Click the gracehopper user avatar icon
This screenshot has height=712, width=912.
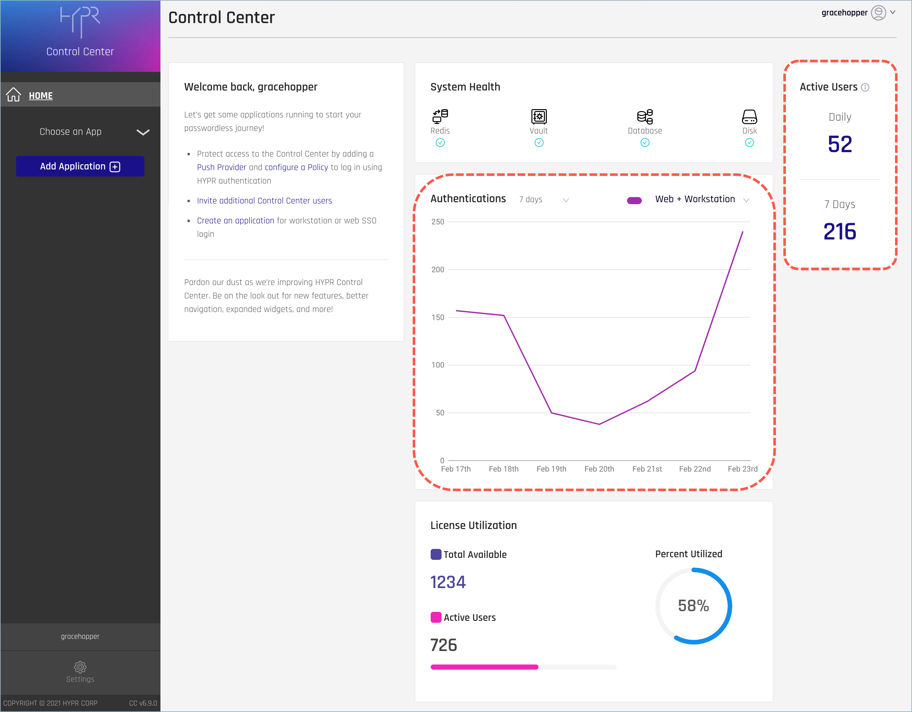879,13
